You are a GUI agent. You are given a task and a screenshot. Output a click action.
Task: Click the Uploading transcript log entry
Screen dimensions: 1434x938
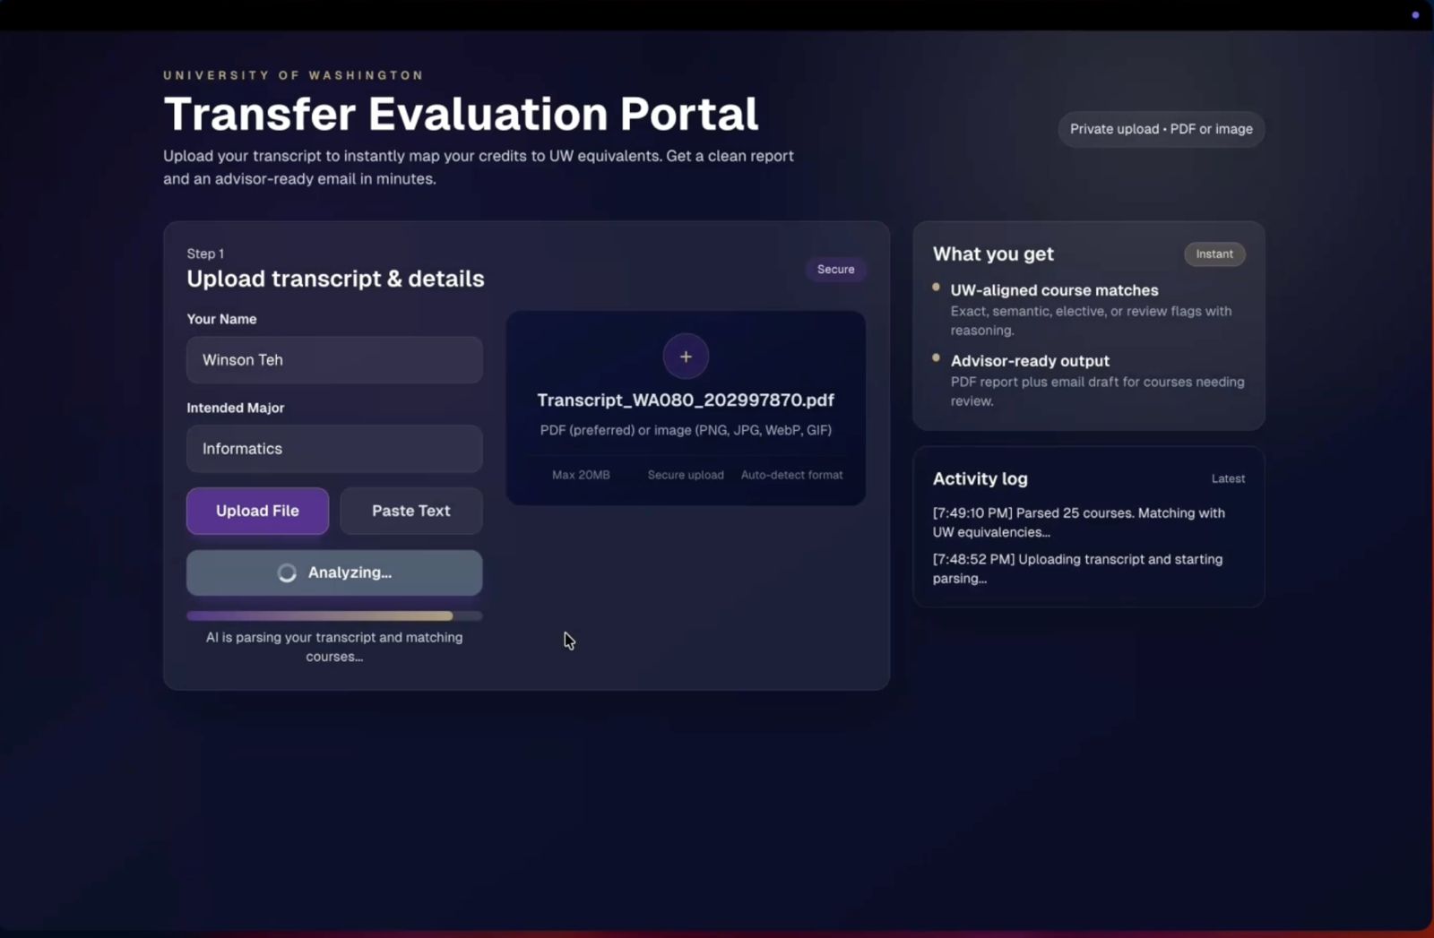point(1078,569)
